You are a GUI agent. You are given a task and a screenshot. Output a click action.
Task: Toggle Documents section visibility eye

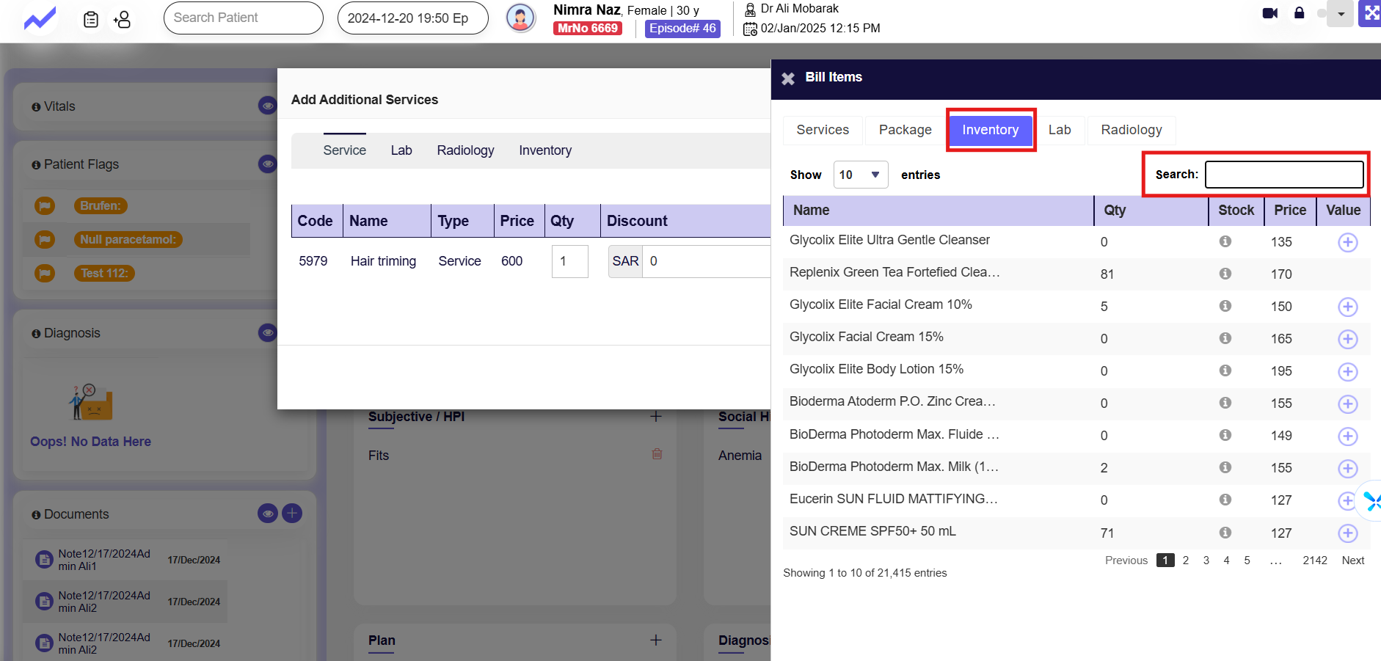(268, 514)
